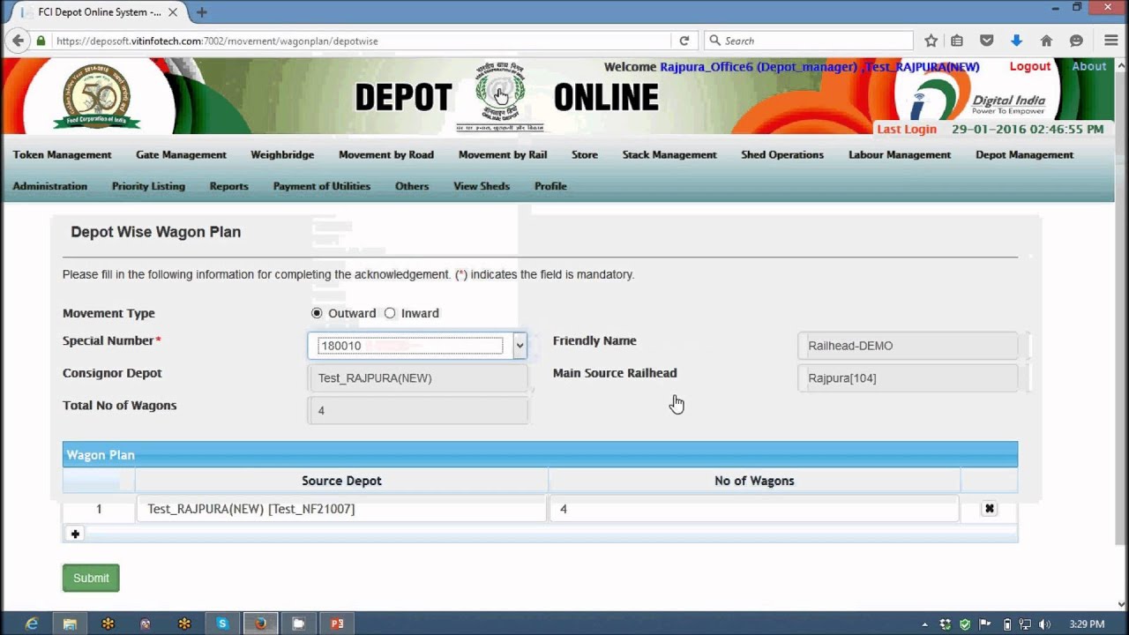Open the Reports menu
1129x635 pixels.
click(x=228, y=186)
